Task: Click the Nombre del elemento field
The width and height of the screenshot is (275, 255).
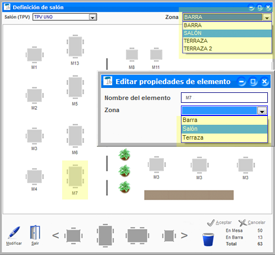Action: [224, 98]
